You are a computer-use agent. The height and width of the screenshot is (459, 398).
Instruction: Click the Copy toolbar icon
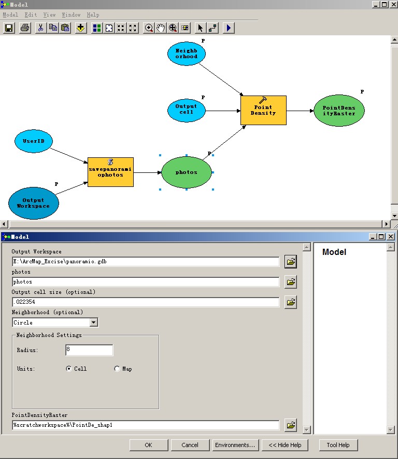(x=53, y=28)
